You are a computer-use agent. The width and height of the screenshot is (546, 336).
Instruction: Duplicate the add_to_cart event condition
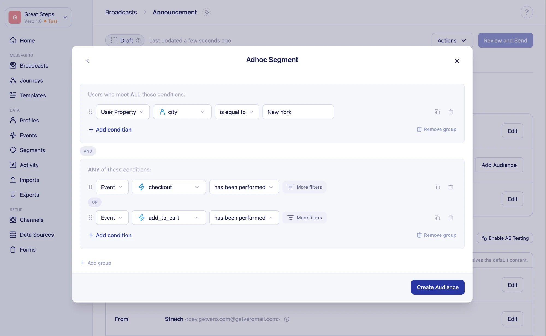click(437, 218)
